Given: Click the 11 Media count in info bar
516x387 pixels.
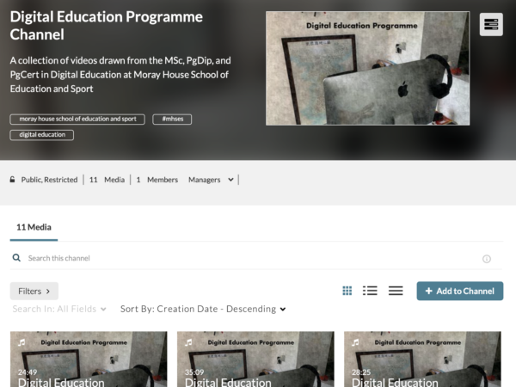Looking at the screenshot, I should (107, 180).
